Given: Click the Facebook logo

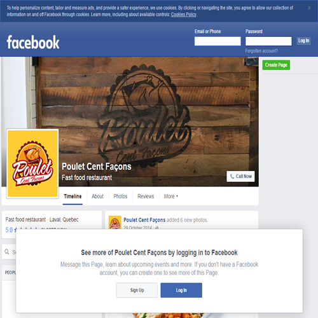Looking at the screenshot, I should [33, 42].
